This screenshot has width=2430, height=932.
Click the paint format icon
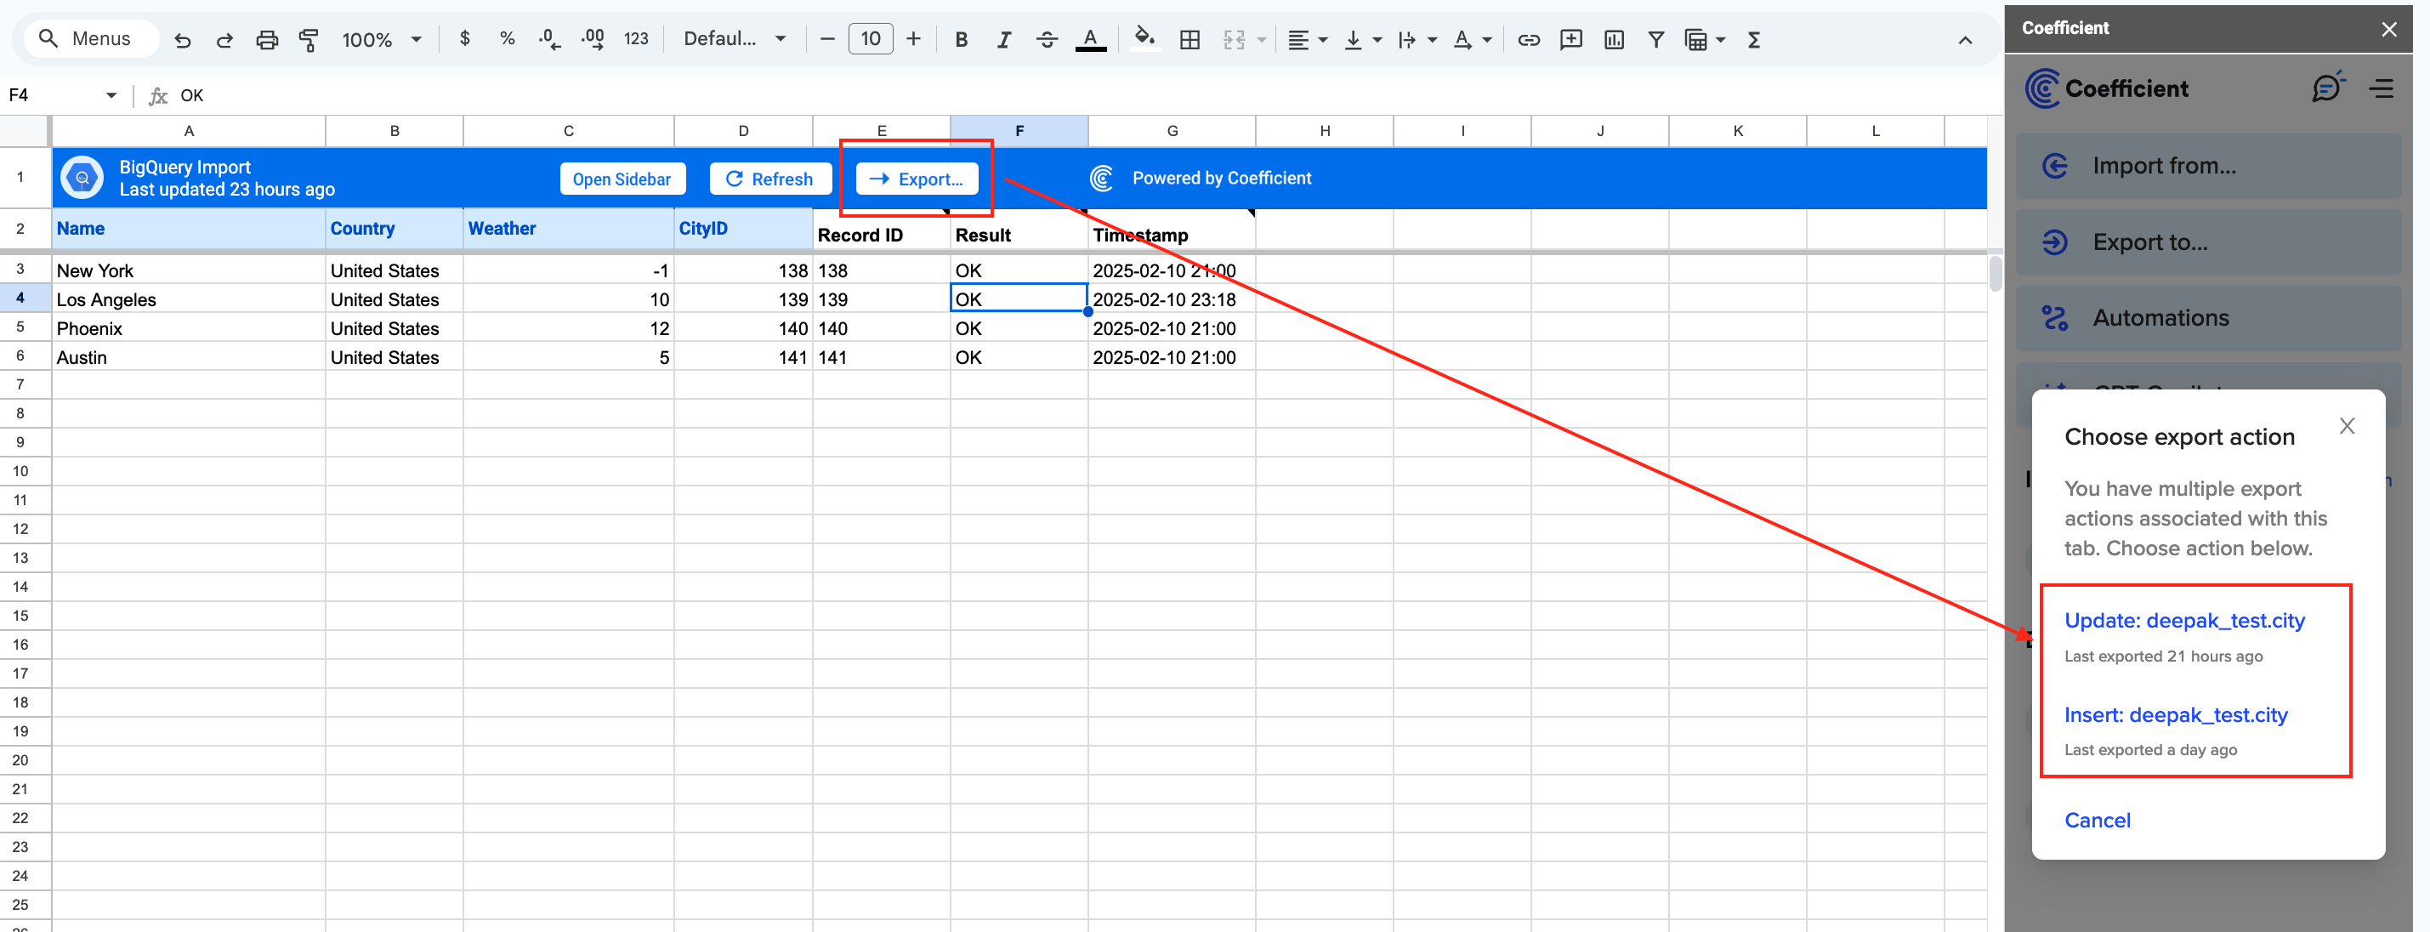click(x=309, y=40)
